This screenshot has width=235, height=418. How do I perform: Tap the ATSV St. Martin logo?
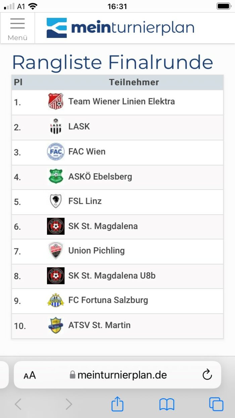pos(55,325)
